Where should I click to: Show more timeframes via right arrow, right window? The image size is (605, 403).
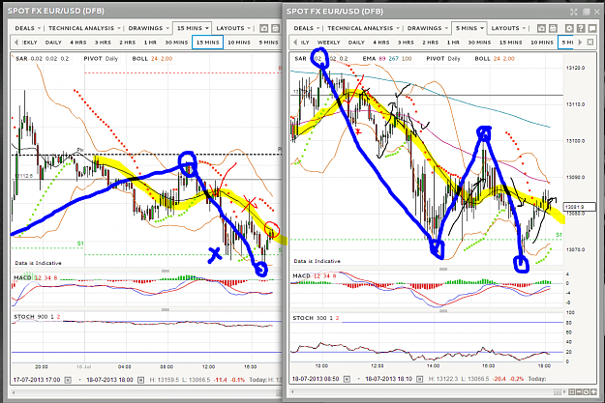(x=580, y=42)
